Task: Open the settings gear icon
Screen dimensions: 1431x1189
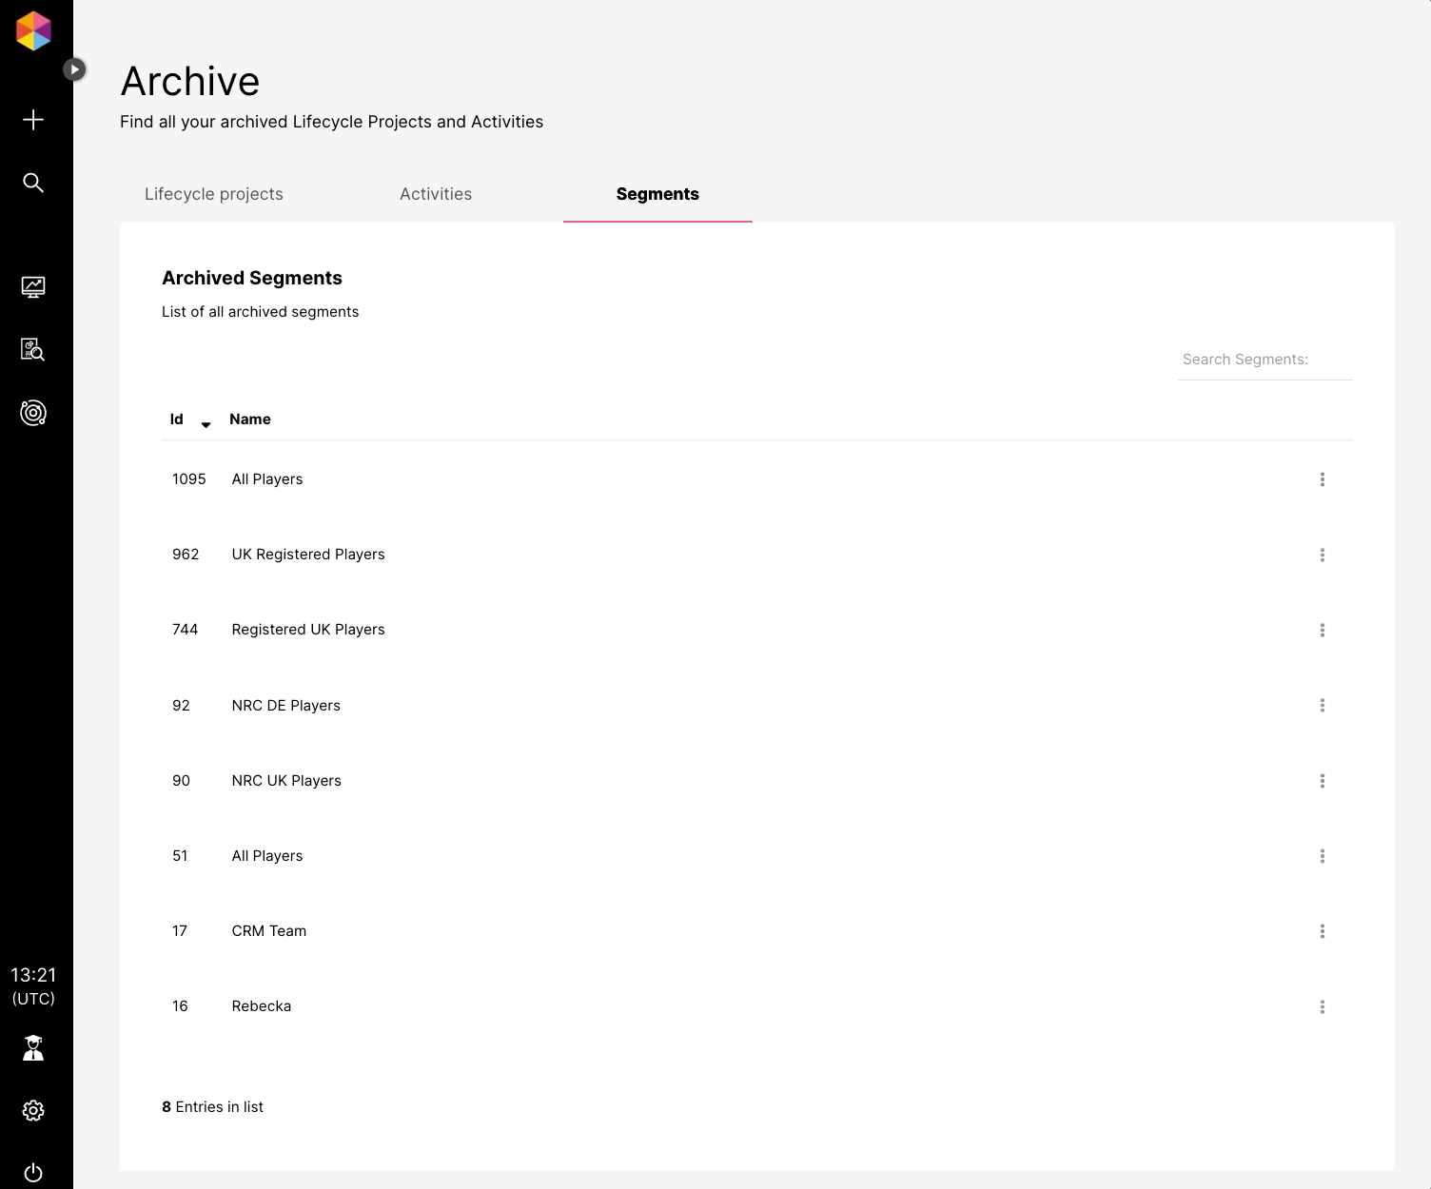Action: pos(33,1110)
